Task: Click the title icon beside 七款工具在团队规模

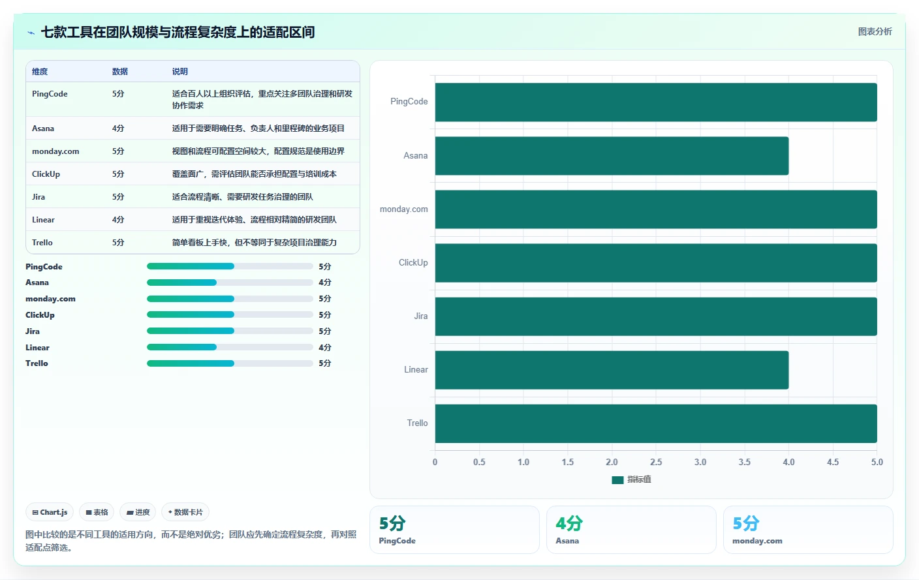Action: pyautogui.click(x=31, y=33)
